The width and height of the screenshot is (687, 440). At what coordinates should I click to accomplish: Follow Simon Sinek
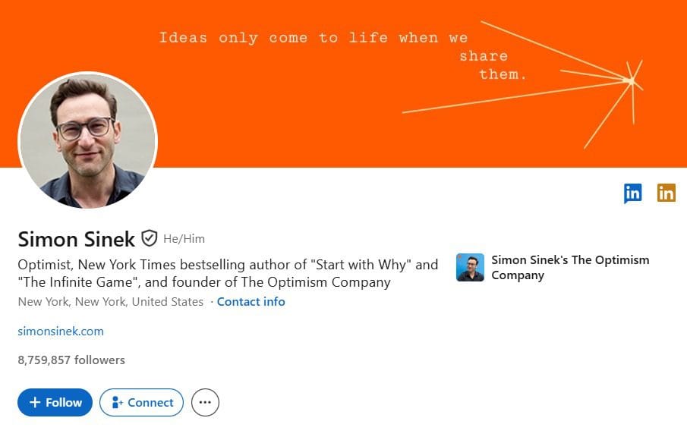(54, 402)
